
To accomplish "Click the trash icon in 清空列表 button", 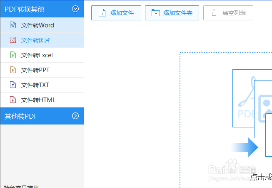I will 214,13.
